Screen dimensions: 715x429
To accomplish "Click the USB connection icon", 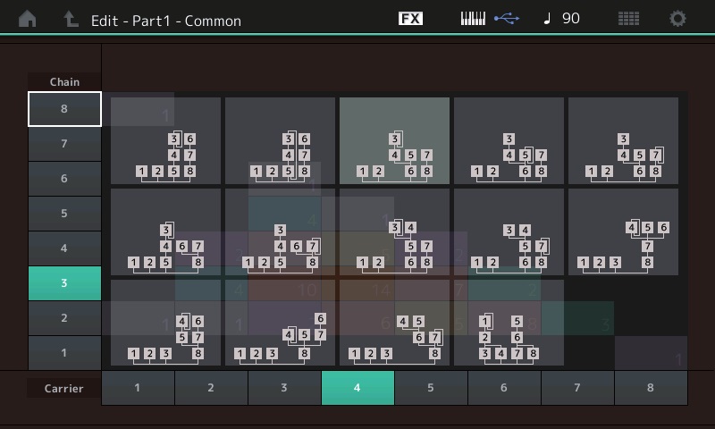I will (x=506, y=19).
